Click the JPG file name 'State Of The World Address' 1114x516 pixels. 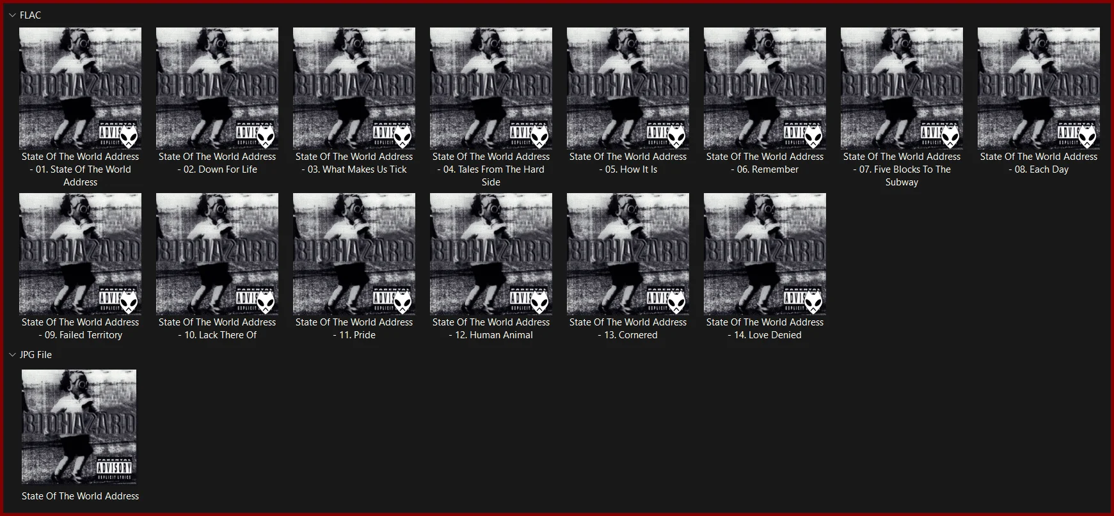coord(80,496)
